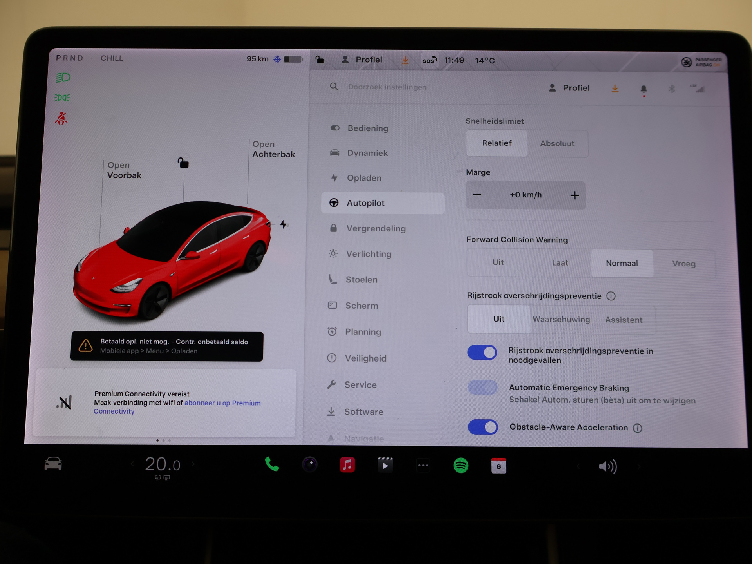Set Forward Collision Warning to Normaal
The image size is (752, 564).
coord(622,263)
